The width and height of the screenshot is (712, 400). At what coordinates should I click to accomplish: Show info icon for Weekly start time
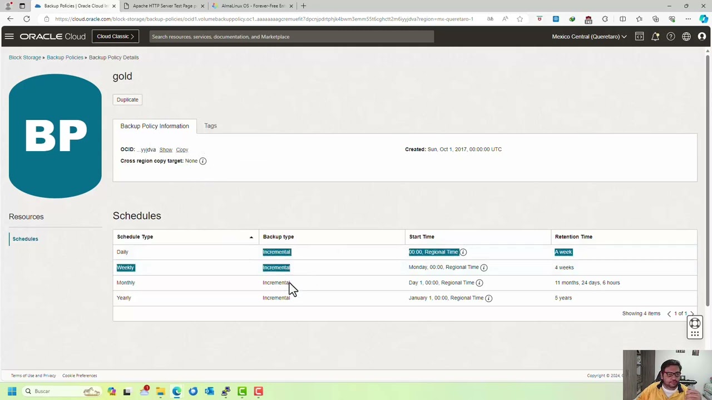(x=484, y=268)
